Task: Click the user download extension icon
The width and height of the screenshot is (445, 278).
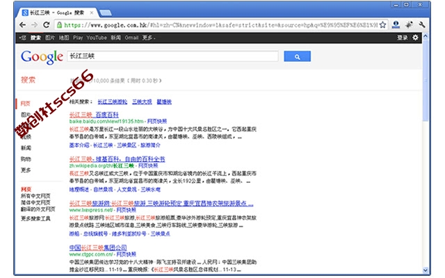Action: click(396, 25)
